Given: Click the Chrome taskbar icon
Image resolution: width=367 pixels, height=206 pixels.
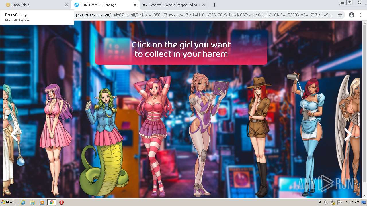Looking at the screenshot, I should pos(52,202).
